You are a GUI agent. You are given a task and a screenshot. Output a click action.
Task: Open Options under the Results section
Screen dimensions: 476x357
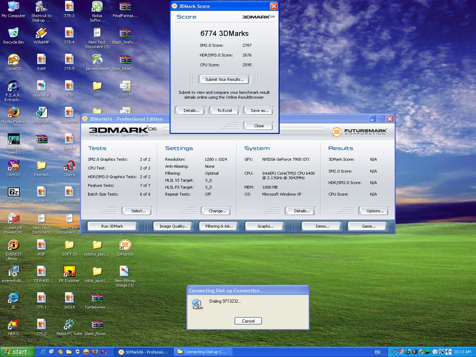click(374, 211)
